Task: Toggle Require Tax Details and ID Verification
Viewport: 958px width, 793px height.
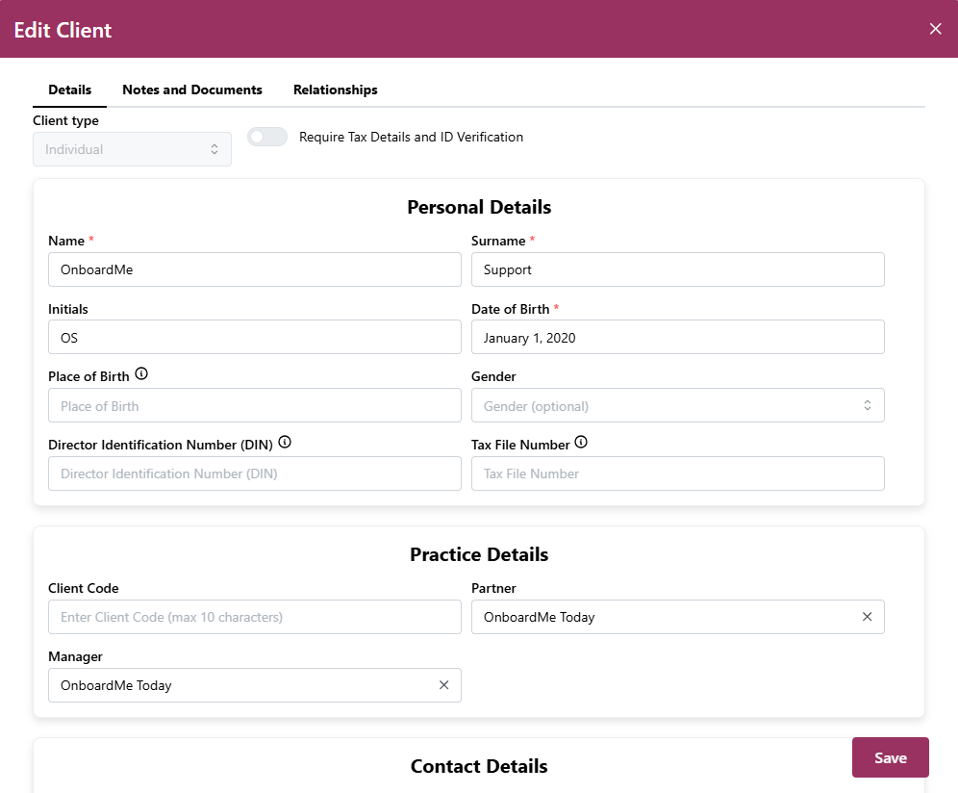Action: pyautogui.click(x=267, y=137)
